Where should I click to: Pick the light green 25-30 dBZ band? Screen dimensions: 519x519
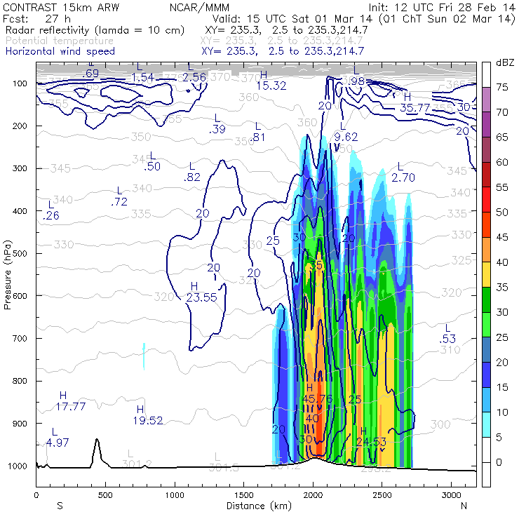pyautogui.click(x=486, y=325)
